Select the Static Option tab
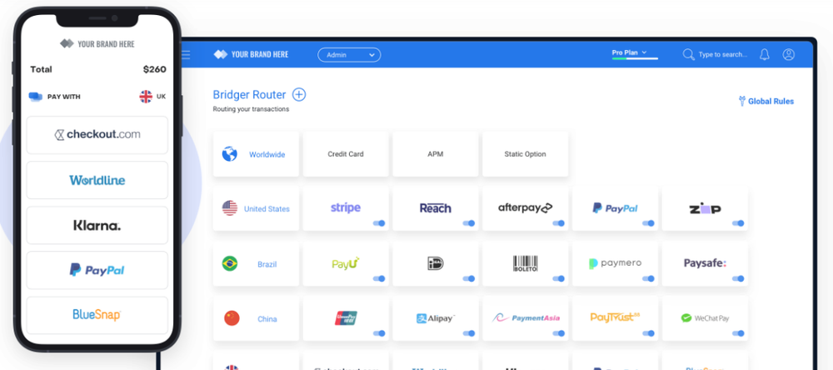 pyautogui.click(x=526, y=154)
